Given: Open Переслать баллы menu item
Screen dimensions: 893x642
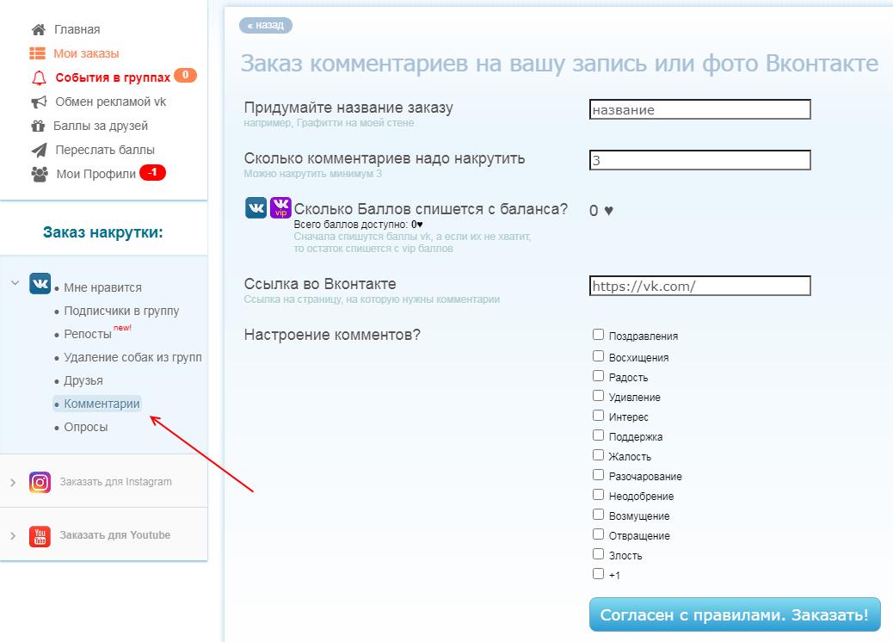Looking at the screenshot, I should click(x=105, y=150).
